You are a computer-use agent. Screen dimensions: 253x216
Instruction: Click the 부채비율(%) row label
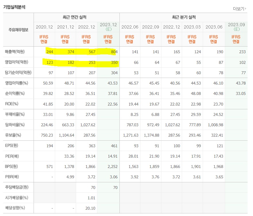coord(15,114)
